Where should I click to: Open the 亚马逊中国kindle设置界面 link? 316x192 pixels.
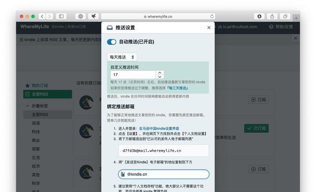pyautogui.click(x=158, y=129)
